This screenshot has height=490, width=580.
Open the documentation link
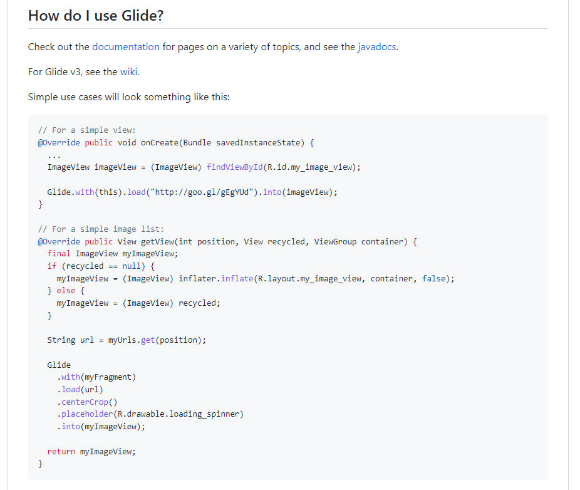tap(126, 47)
